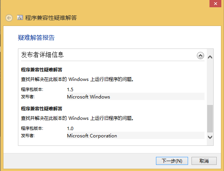Click the vertical scrollbar thumb
The image size is (224, 171).
click(x=210, y=119)
